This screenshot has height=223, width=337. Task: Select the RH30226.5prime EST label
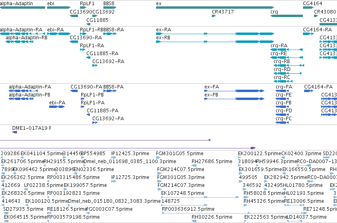[x=212, y=217]
